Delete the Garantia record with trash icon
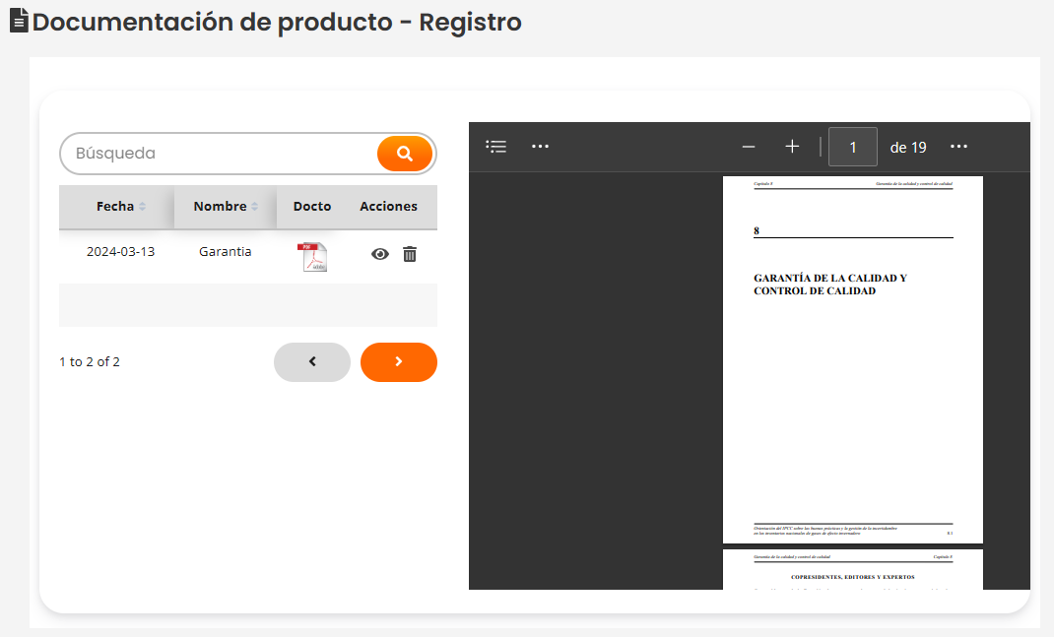 point(410,254)
